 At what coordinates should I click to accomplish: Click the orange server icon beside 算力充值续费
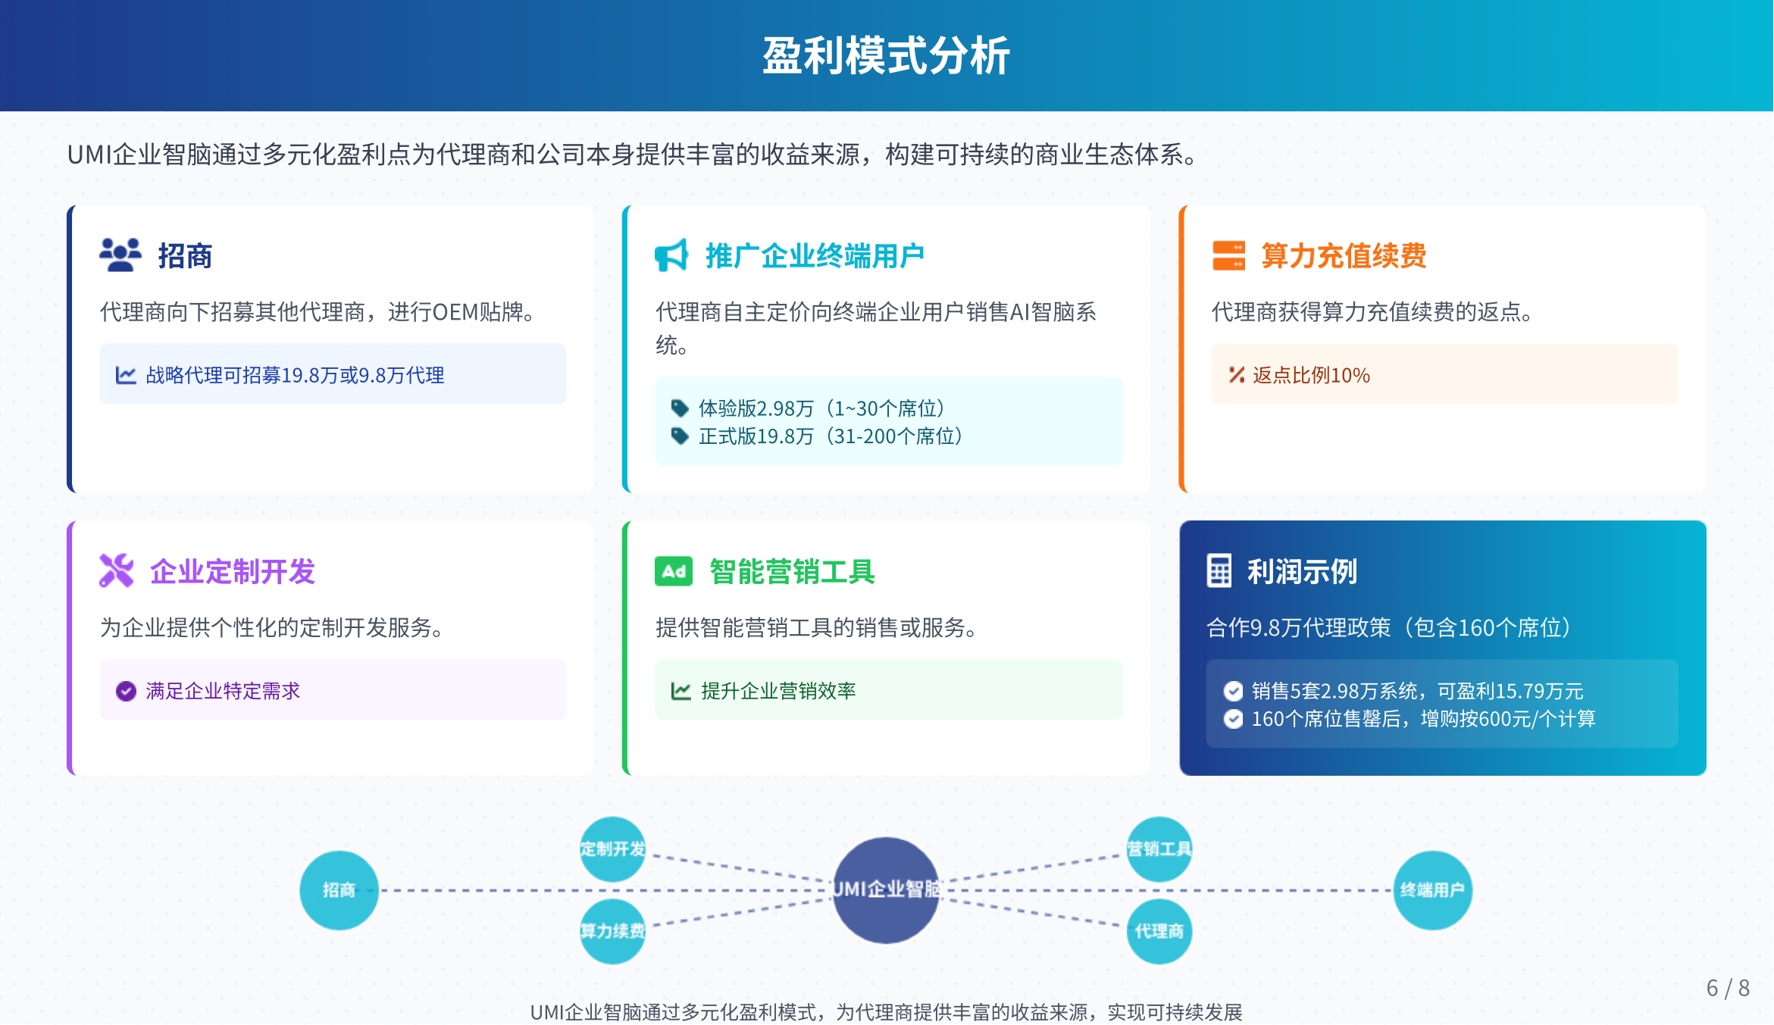point(1228,255)
